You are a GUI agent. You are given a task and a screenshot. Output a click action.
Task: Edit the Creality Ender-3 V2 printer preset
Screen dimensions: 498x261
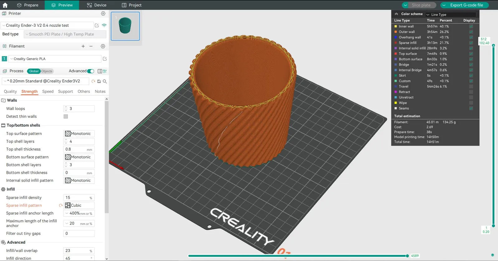[97, 26]
